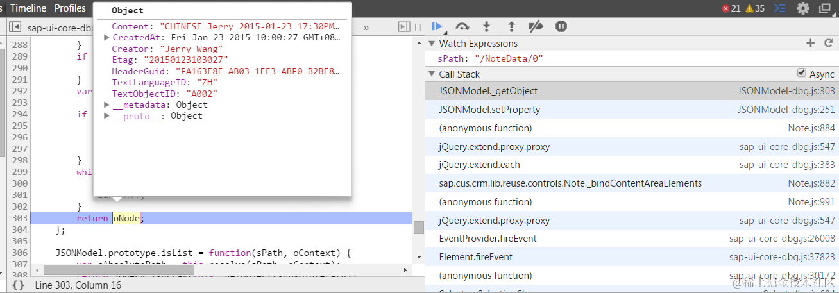Click the yellow warning count 35
This screenshot has height=293, width=839.
755,8
